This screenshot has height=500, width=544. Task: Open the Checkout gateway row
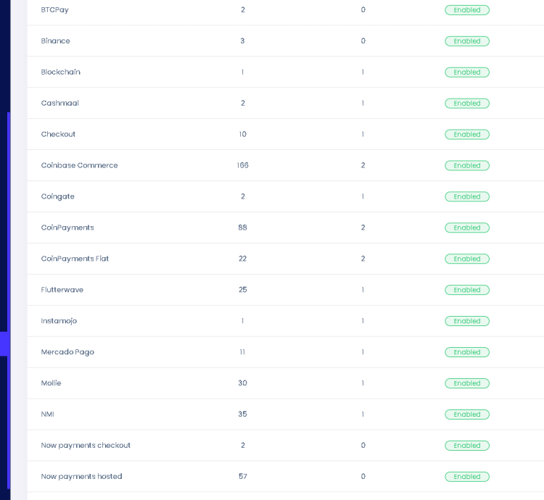pos(58,135)
